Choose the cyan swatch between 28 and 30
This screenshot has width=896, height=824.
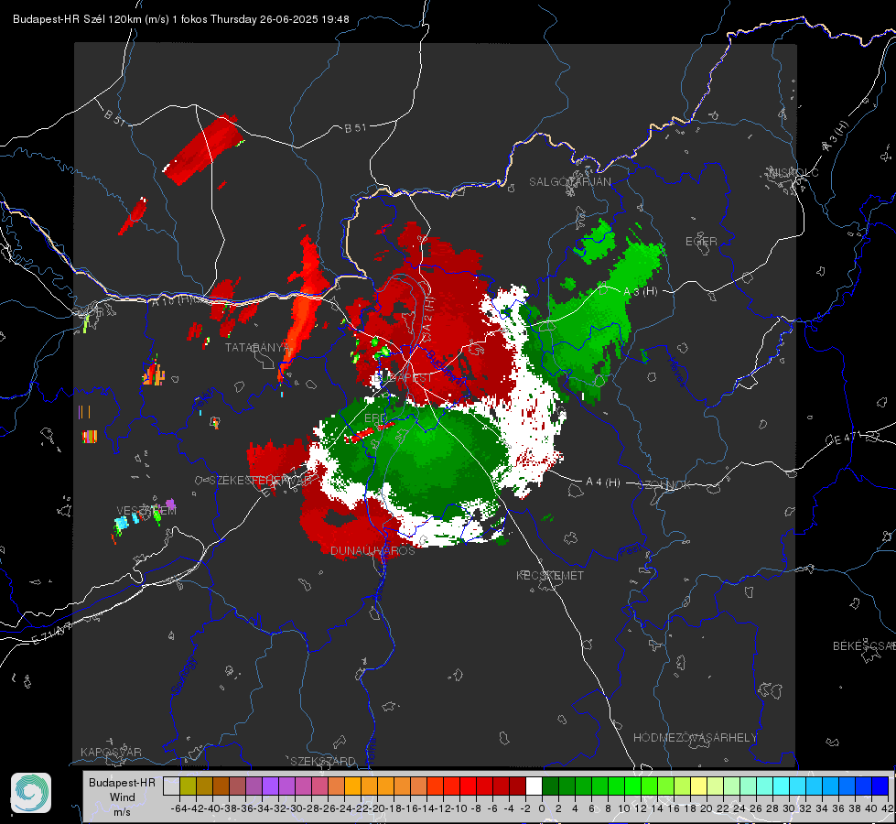tap(782, 786)
